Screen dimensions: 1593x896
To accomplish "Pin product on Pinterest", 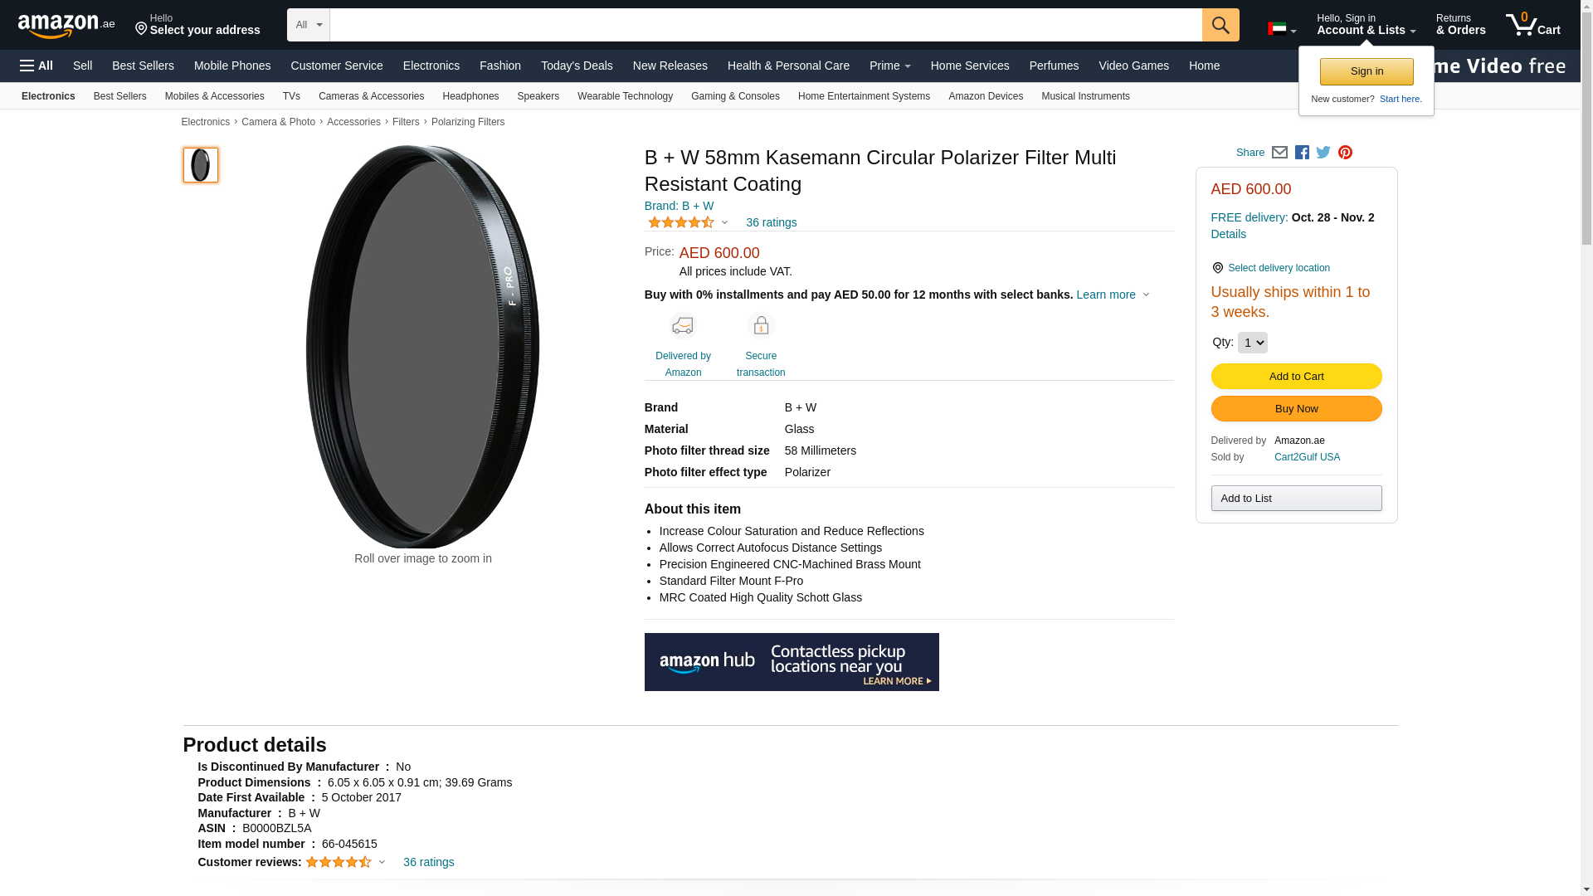I will [1345, 153].
